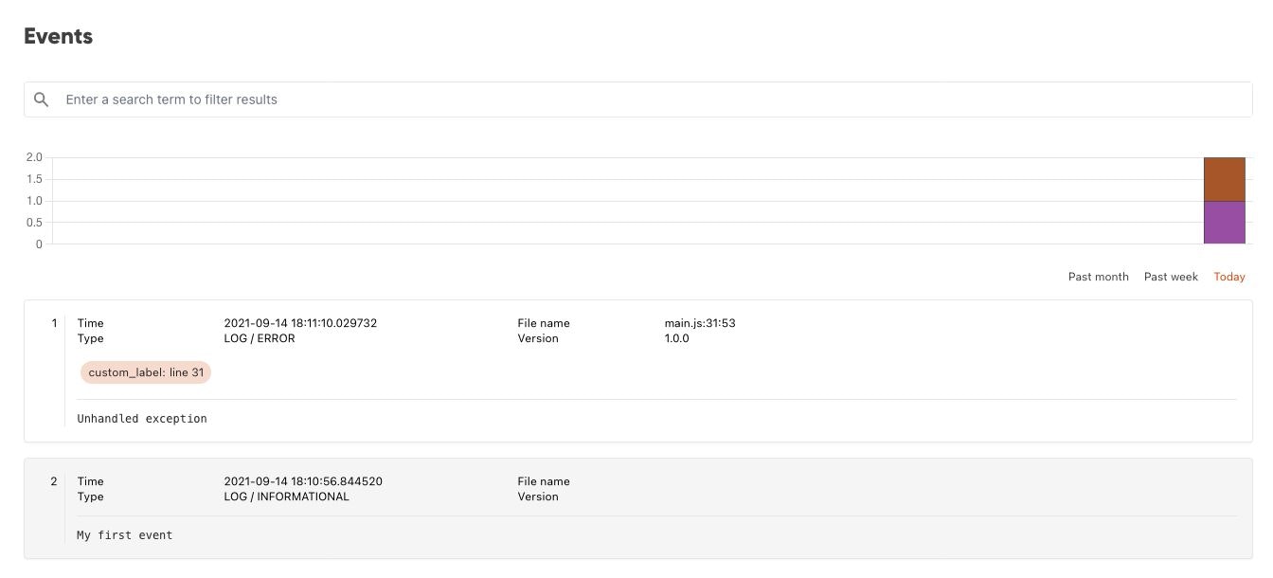Focus the search term filter field

click(637, 99)
